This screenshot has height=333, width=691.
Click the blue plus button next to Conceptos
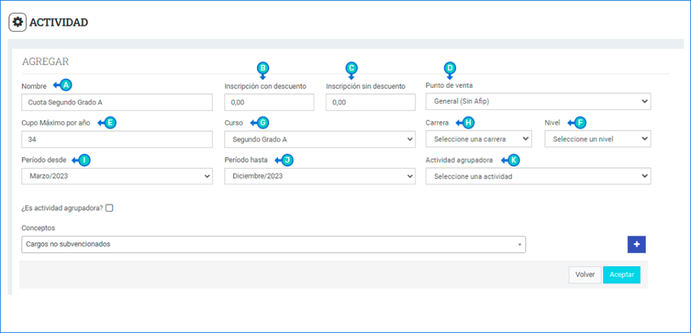pyautogui.click(x=636, y=245)
